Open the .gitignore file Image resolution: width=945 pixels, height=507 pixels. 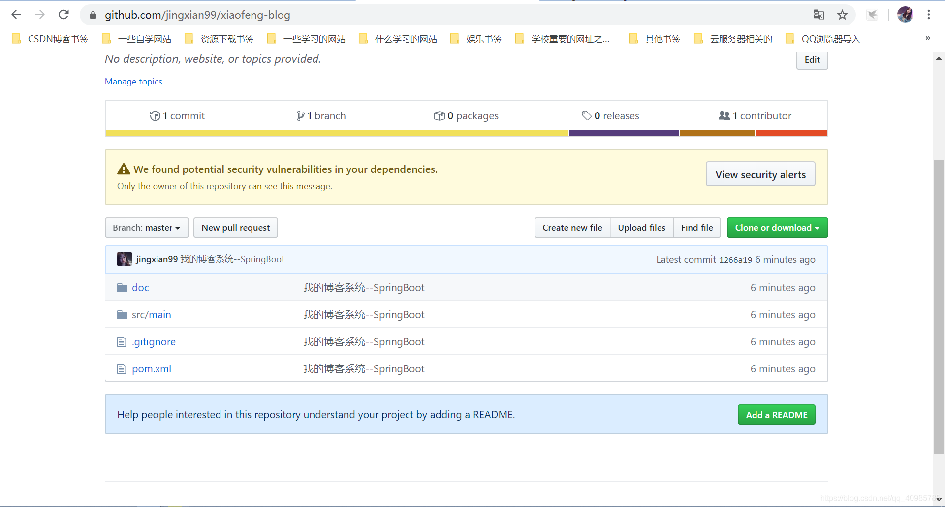154,342
